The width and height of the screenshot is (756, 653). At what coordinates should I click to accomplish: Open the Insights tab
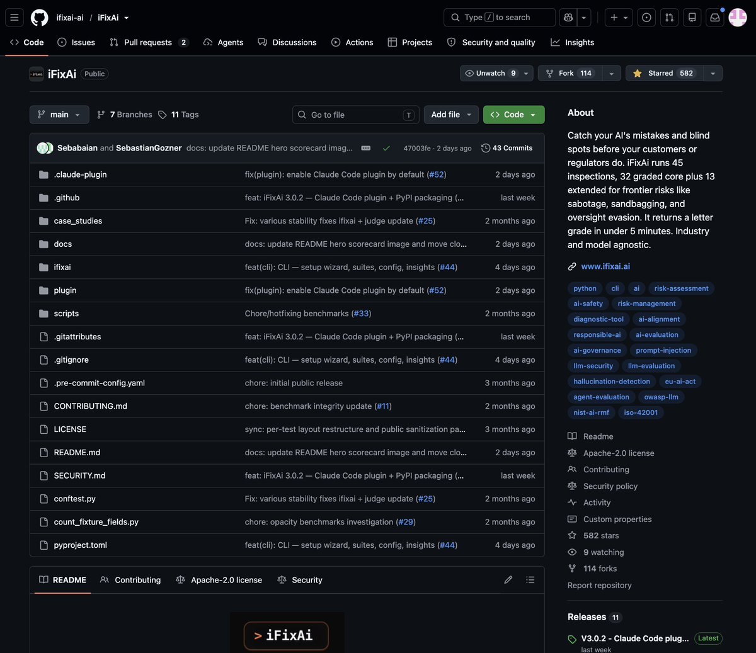tap(573, 42)
